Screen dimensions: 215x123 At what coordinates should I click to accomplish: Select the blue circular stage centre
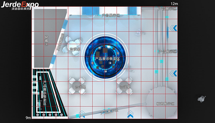tap(105, 57)
